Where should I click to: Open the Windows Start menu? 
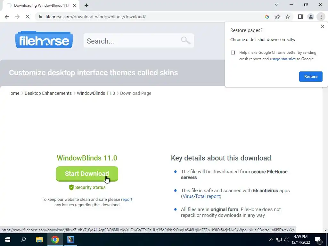(8, 240)
